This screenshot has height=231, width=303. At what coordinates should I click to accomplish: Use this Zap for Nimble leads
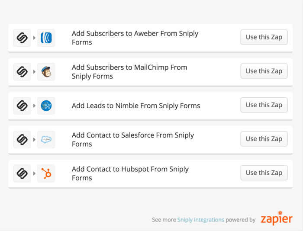coord(264,105)
